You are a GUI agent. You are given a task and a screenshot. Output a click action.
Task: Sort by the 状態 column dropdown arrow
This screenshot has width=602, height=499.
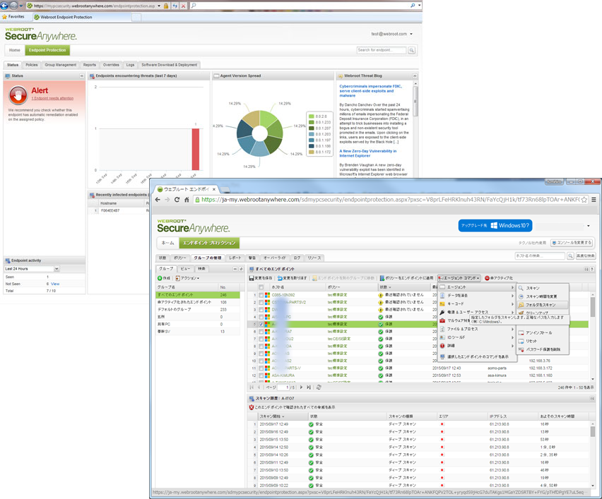(x=390, y=287)
